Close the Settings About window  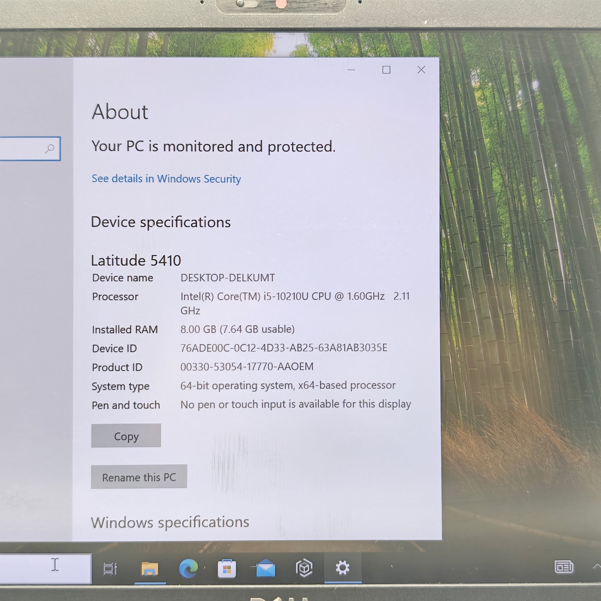pyautogui.click(x=421, y=70)
